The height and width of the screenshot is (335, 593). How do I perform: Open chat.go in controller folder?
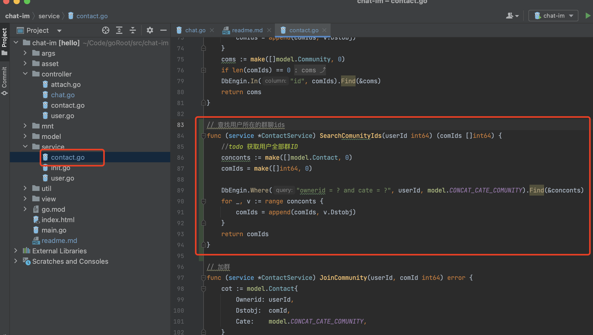tap(63, 95)
